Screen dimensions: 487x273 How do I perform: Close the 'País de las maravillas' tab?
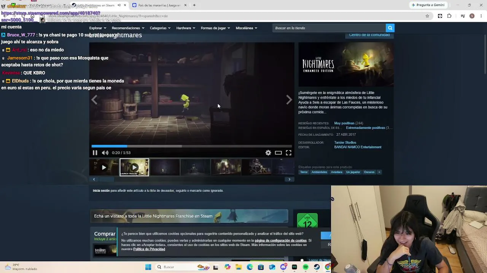point(186,5)
